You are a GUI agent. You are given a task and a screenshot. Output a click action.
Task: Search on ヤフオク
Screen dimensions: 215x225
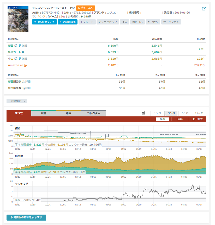point(153,22)
